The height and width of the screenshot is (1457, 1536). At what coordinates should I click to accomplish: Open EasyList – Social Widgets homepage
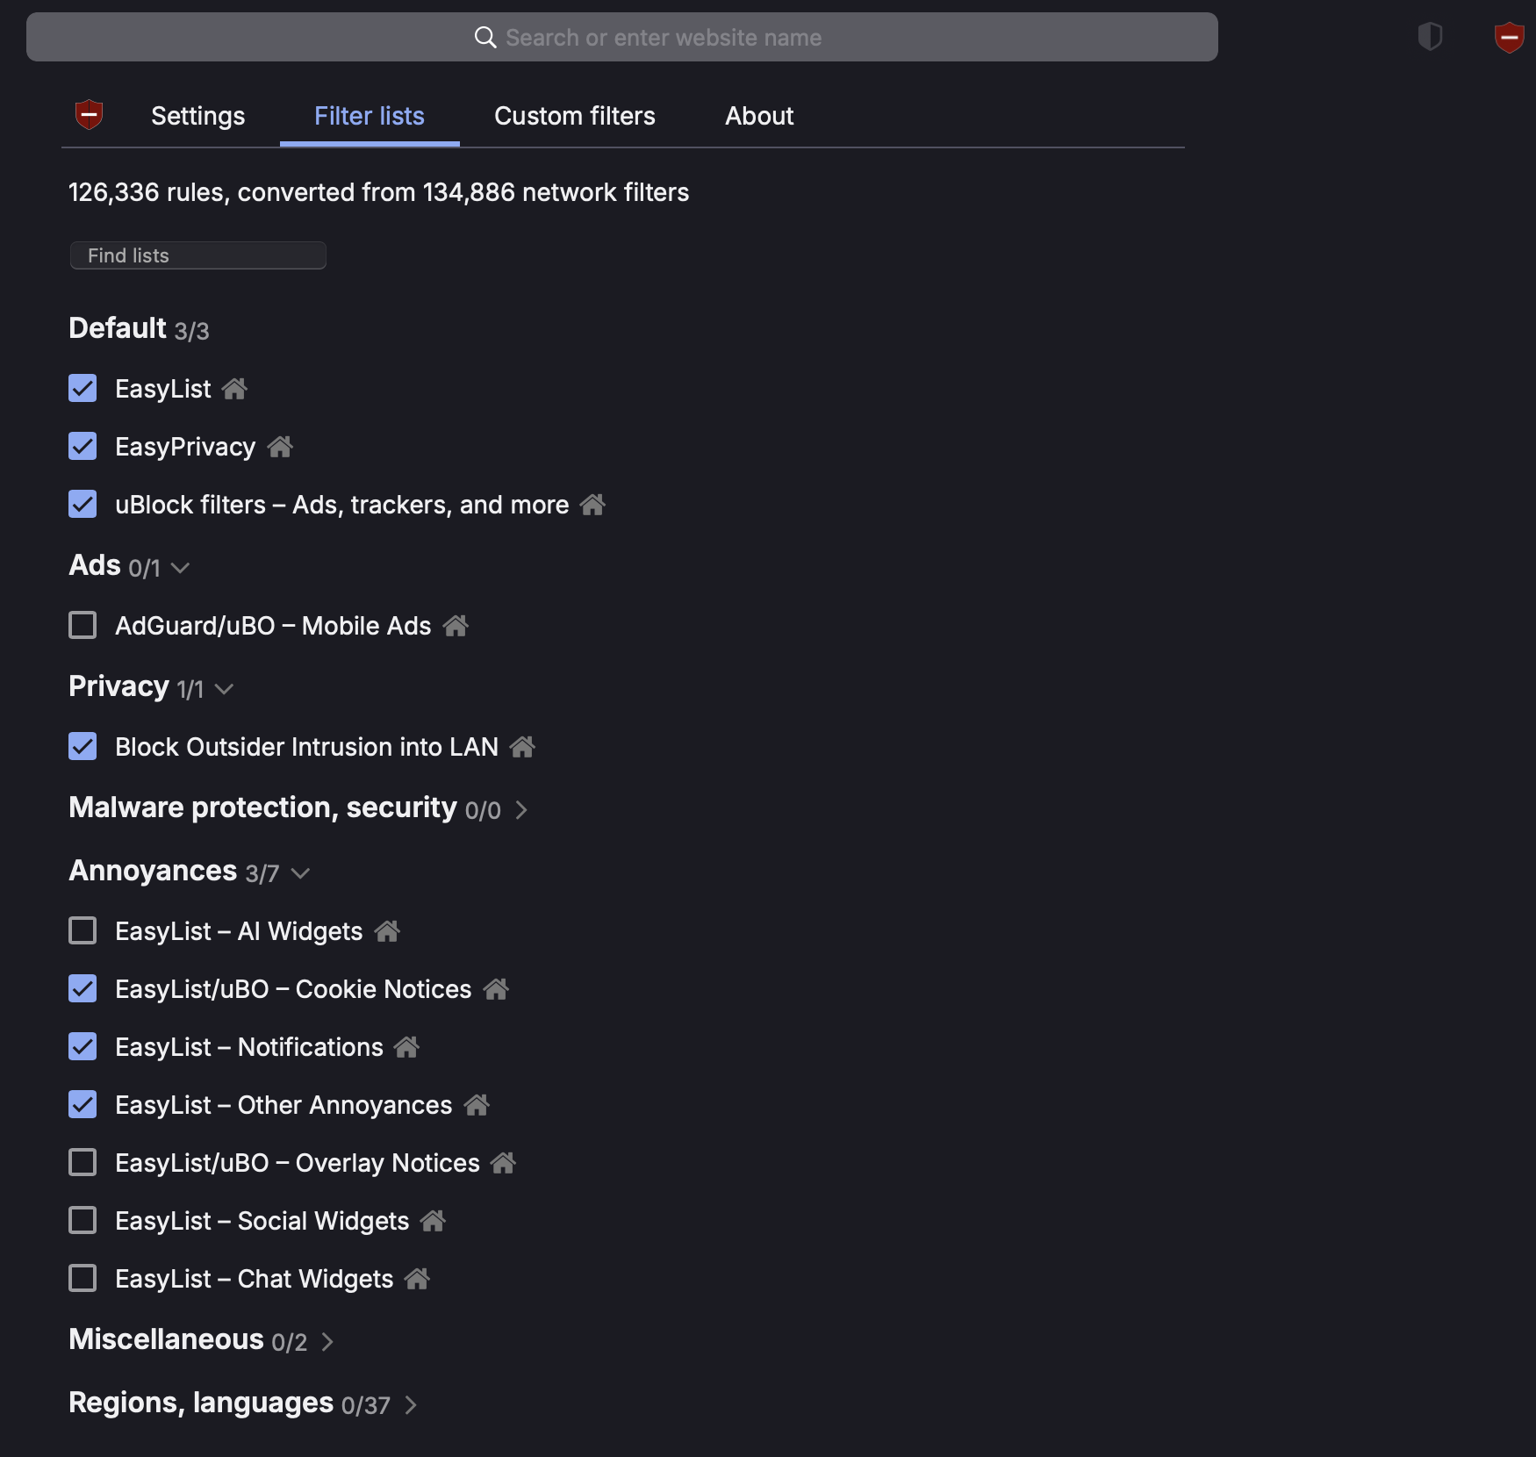pos(432,1220)
